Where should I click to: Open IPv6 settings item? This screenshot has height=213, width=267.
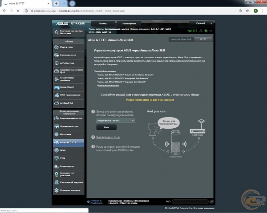[69, 150]
